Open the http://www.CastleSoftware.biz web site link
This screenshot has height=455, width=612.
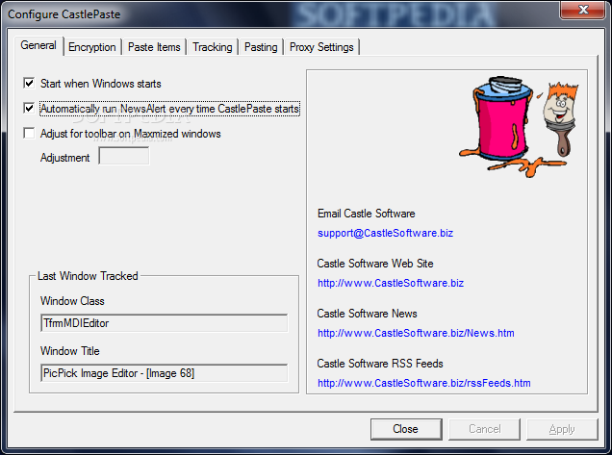(x=391, y=283)
